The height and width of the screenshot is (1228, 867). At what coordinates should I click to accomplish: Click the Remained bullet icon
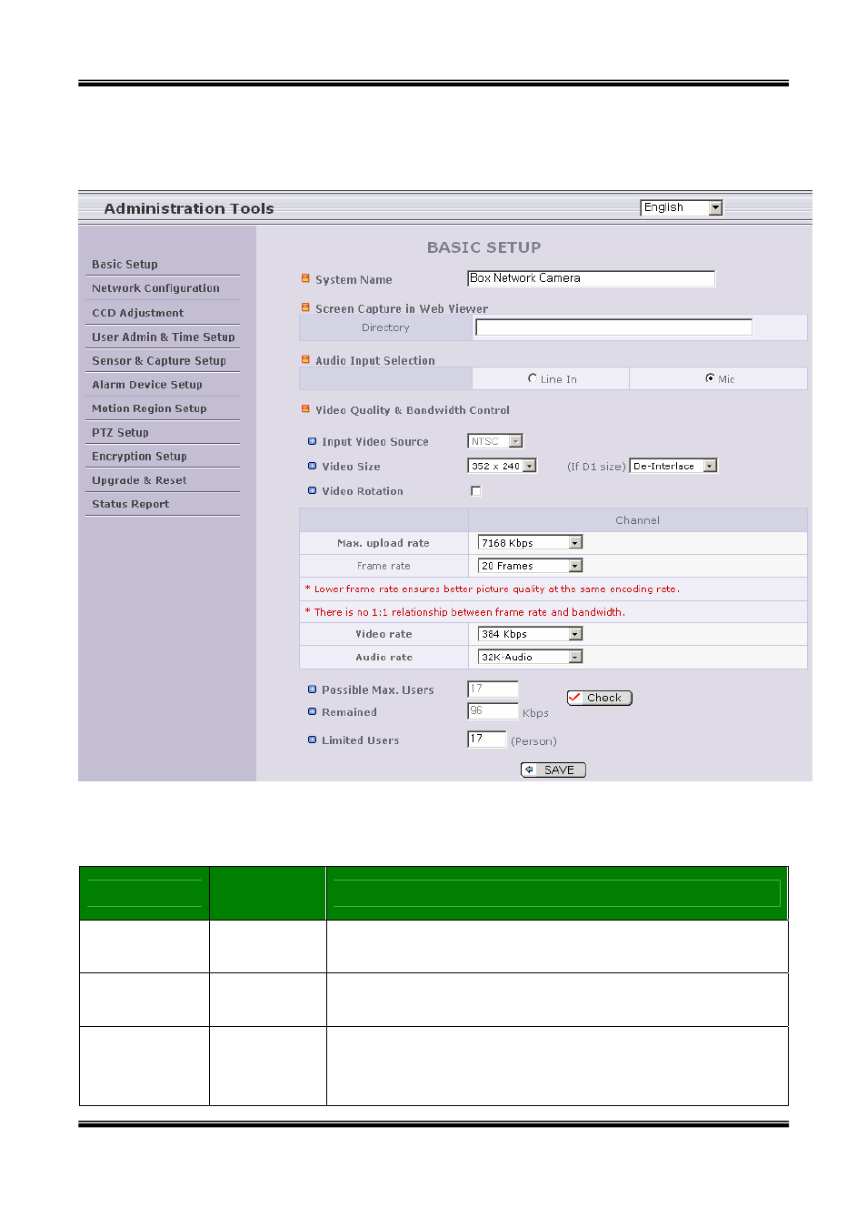pyautogui.click(x=312, y=711)
